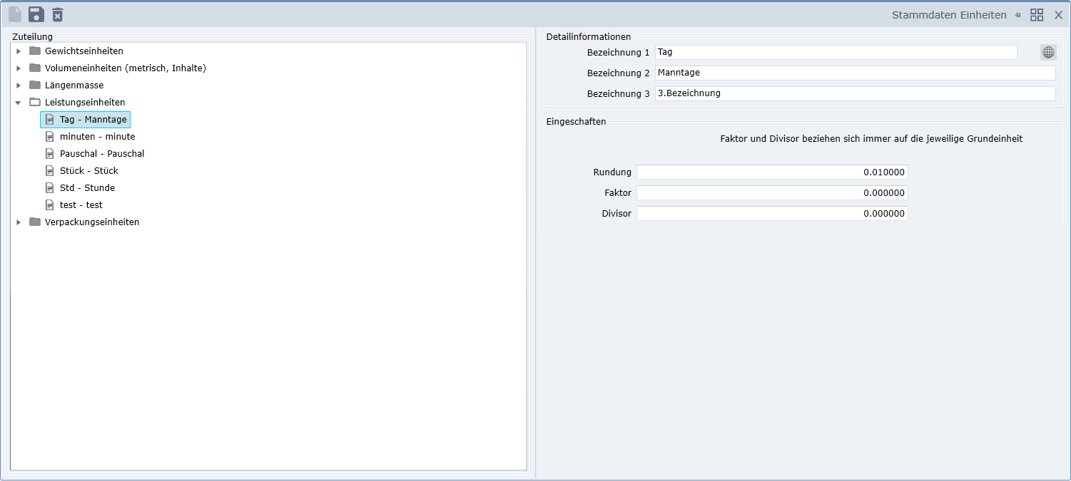Click the document icon of Std - Stunde
The width and height of the screenshot is (1071, 481).
50,188
